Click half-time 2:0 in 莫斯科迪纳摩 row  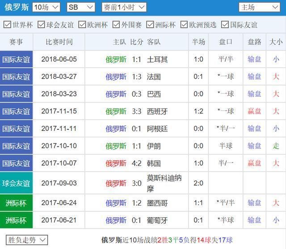click(198, 183)
